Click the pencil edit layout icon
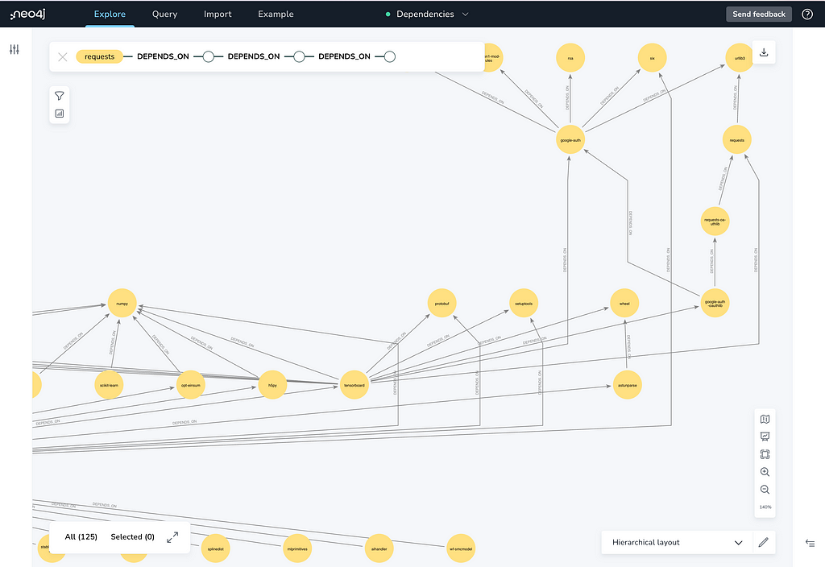Screen dimensions: 825x567 (x=764, y=542)
